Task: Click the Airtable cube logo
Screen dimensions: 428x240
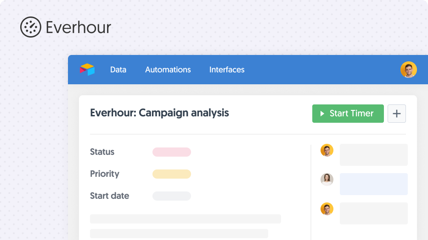Action: point(87,69)
